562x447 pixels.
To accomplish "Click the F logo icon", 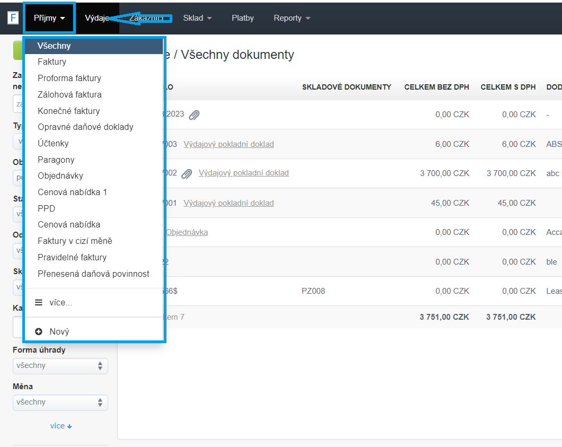I will (x=13, y=18).
